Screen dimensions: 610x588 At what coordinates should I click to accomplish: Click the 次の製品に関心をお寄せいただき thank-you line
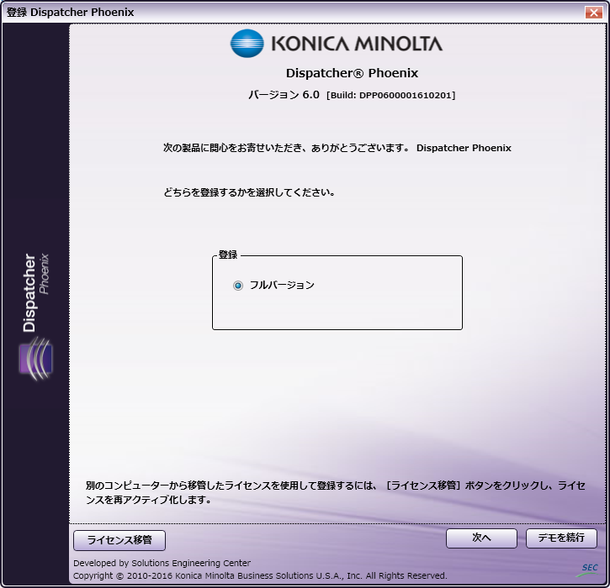337,148
